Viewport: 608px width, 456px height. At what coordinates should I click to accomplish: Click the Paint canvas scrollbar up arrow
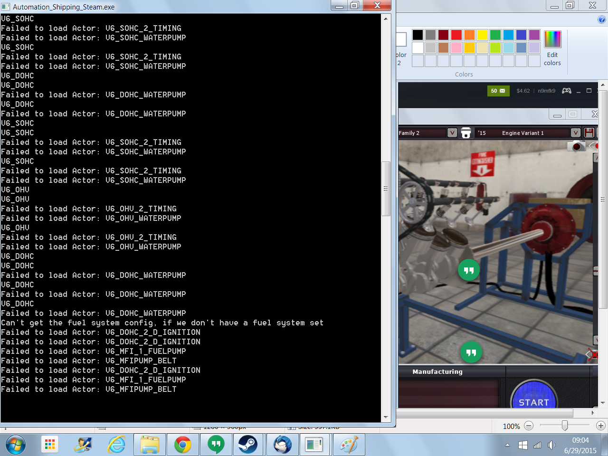(603, 85)
